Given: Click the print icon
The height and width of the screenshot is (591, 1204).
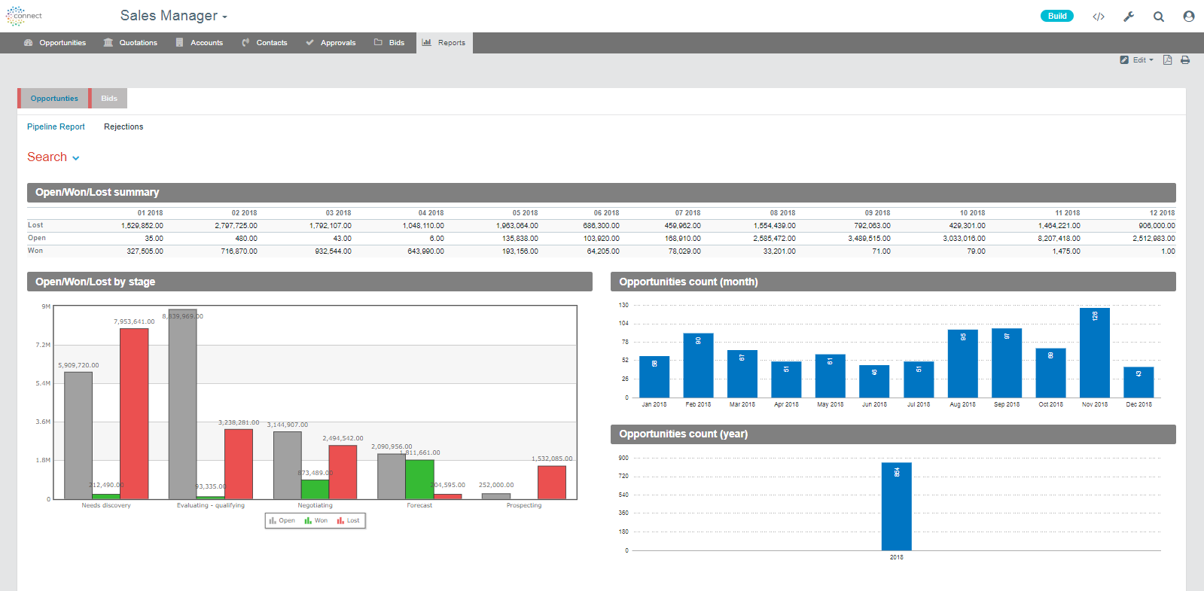Looking at the screenshot, I should click(1185, 60).
